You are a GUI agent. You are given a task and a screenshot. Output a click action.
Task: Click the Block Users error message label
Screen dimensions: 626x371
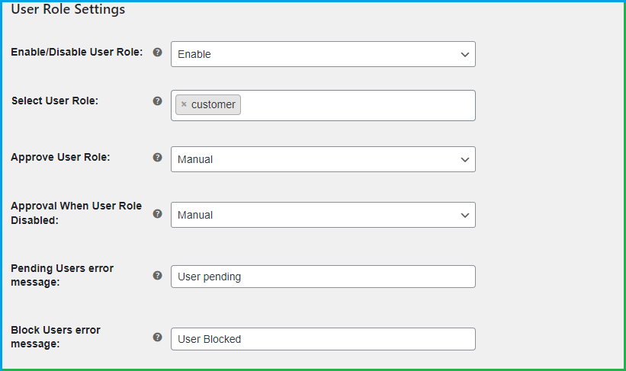56,337
